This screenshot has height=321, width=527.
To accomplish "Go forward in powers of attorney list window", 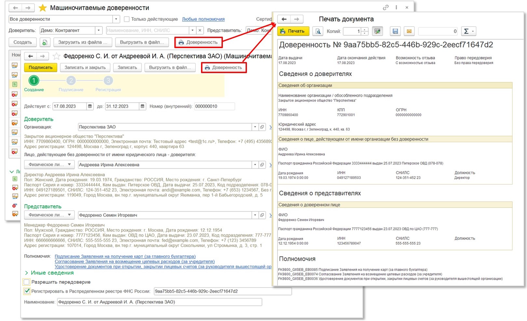I will point(28,8).
